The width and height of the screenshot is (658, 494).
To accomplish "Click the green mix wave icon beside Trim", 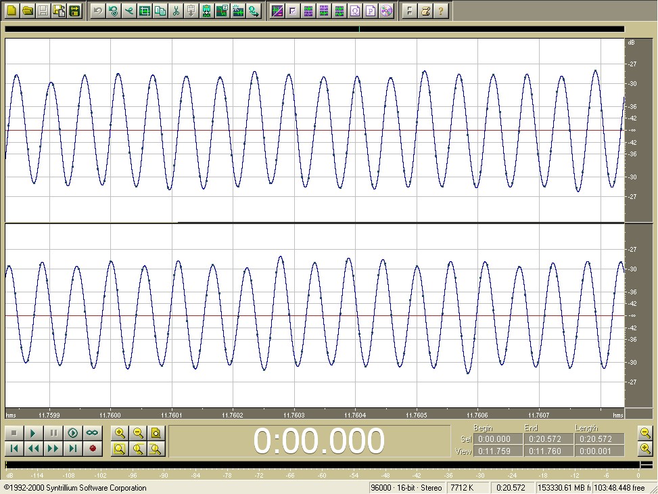I will tap(129, 11).
